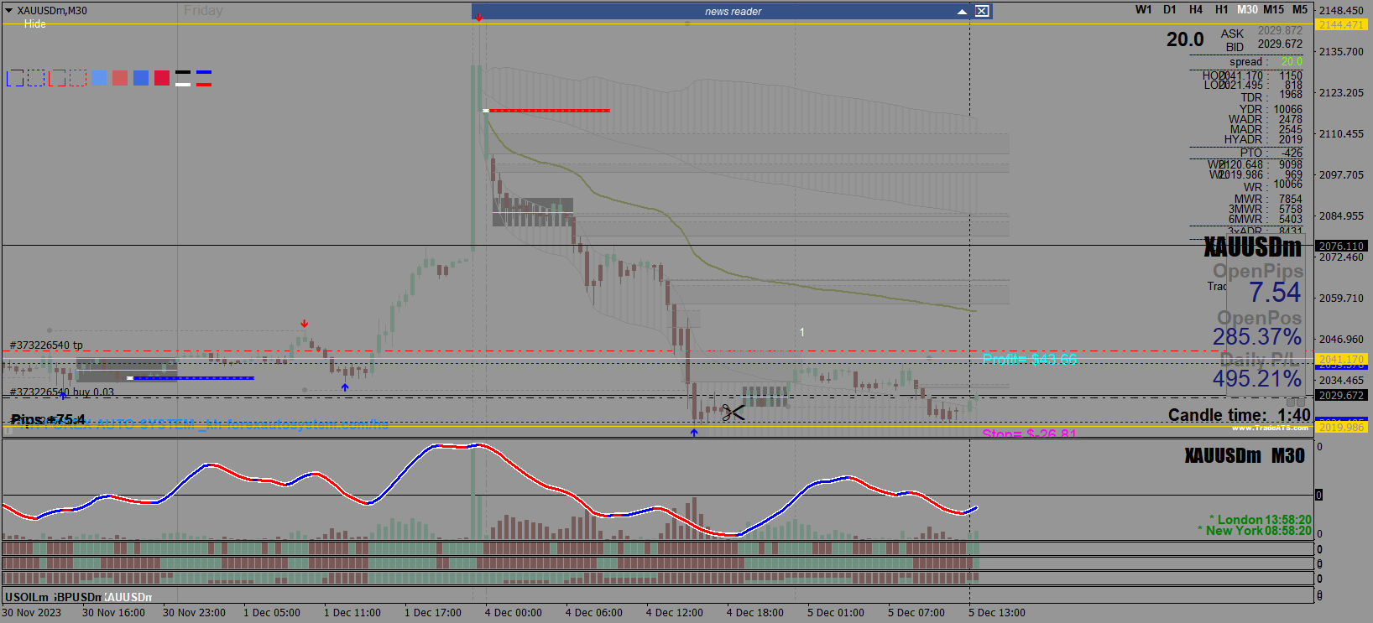
Task: Switch chart symbol to USOILm
Action: pos(27,597)
